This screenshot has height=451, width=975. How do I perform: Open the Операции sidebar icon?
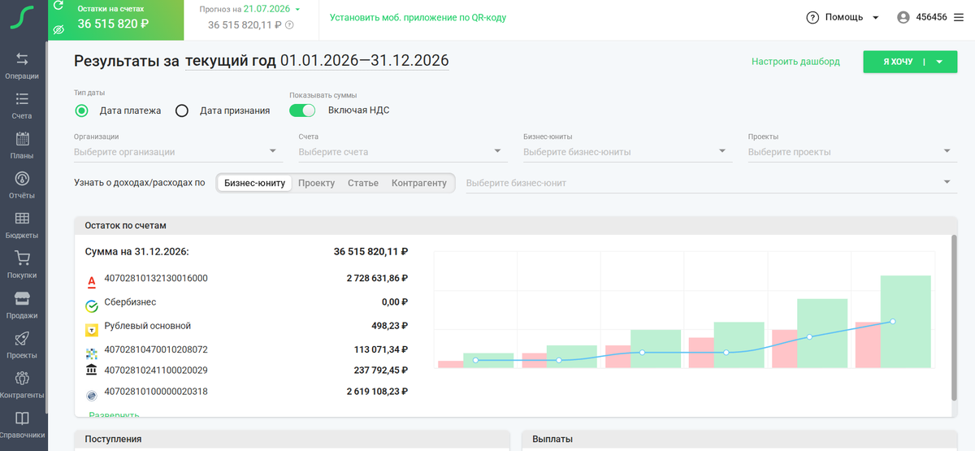tap(22, 59)
